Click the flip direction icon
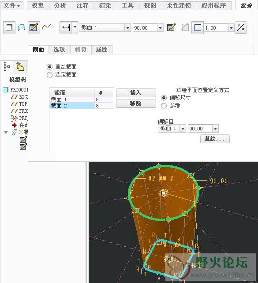This screenshot has width=258, height=283. click(x=241, y=27)
